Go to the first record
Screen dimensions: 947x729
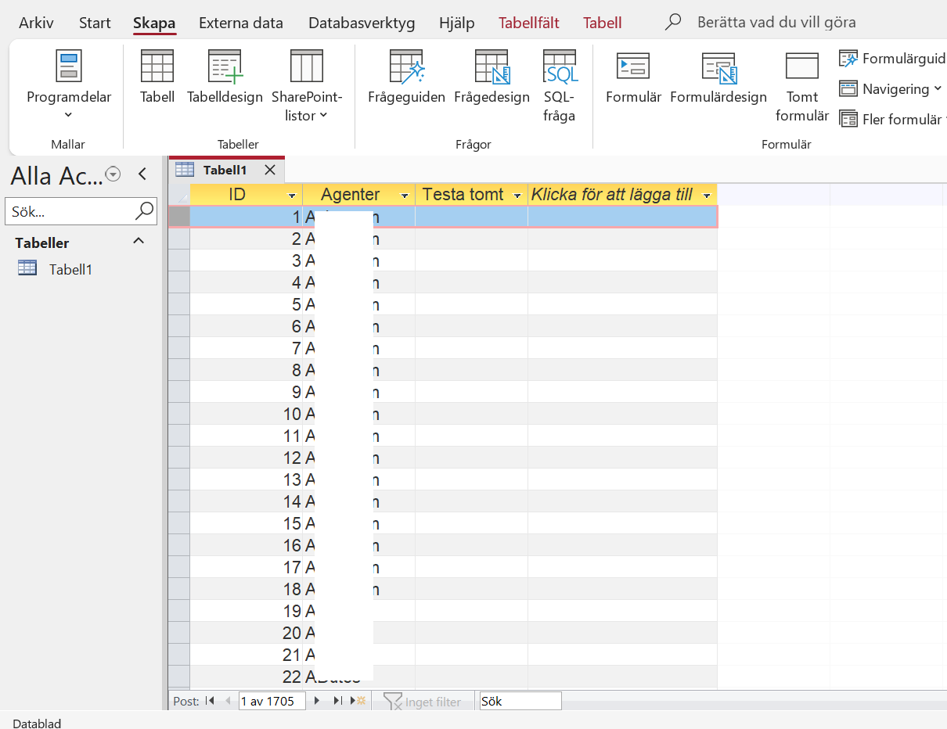pyautogui.click(x=210, y=701)
